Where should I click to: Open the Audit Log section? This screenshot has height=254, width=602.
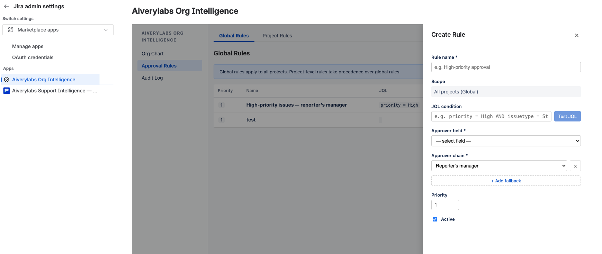[152, 78]
